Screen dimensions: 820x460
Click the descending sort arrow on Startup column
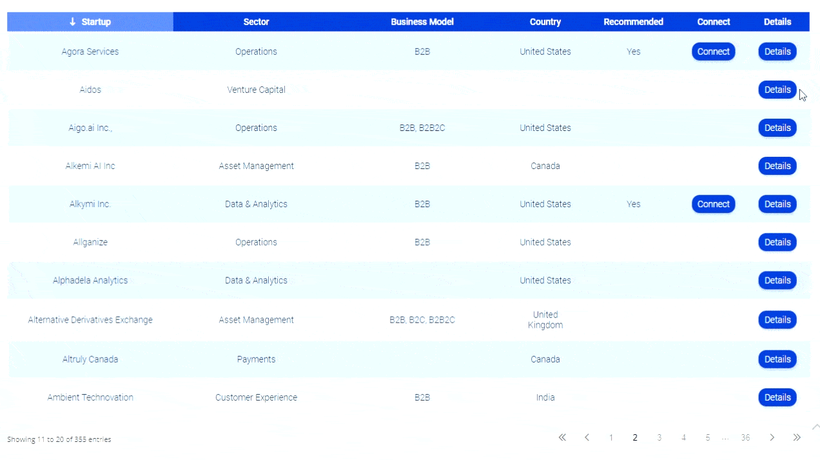click(x=72, y=21)
